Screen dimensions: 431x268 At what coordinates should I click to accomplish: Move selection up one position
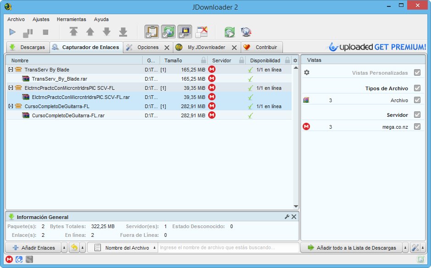click(90, 32)
